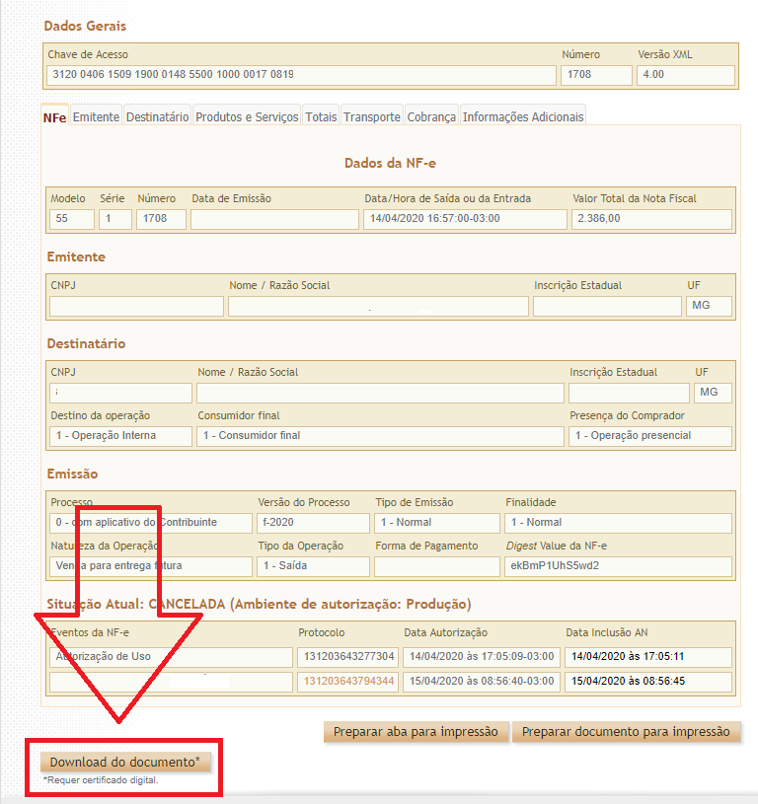Screen dimensions: 758x804
Task: Click the Modelo field showing 55
Action: (x=71, y=219)
